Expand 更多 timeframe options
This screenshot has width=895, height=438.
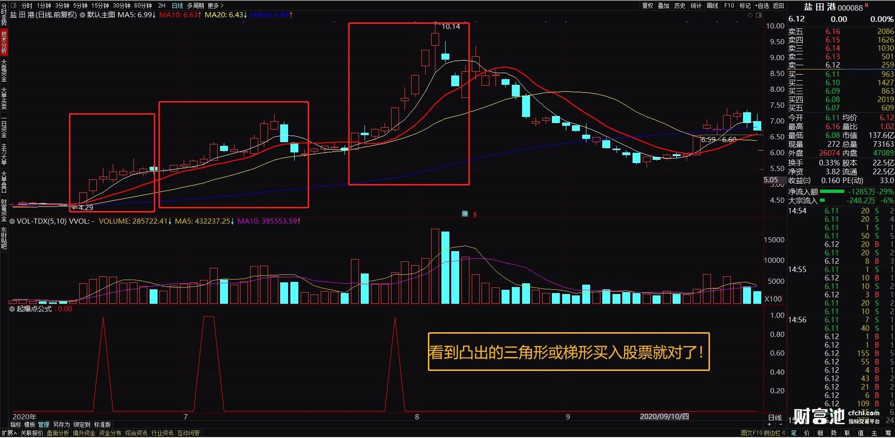216,6
